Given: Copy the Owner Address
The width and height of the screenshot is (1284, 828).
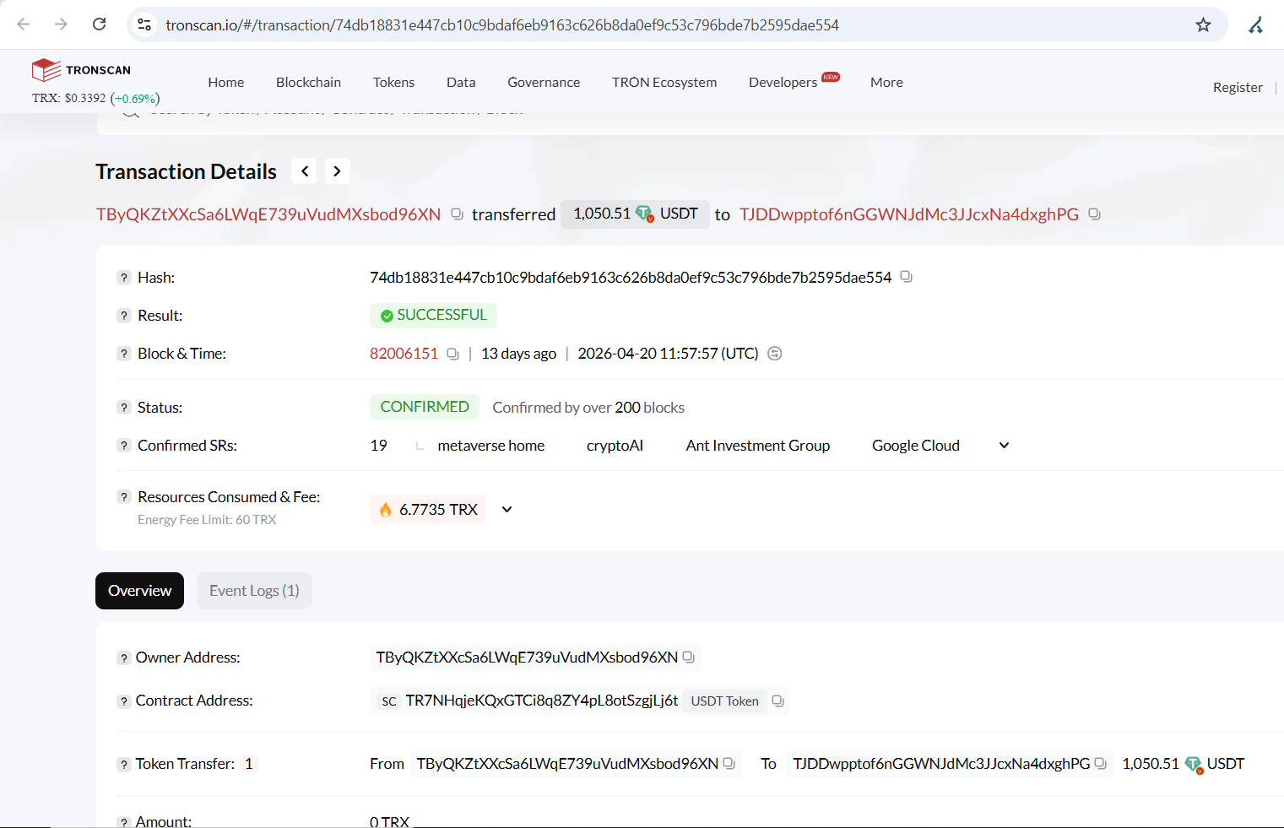Looking at the screenshot, I should click(689, 658).
